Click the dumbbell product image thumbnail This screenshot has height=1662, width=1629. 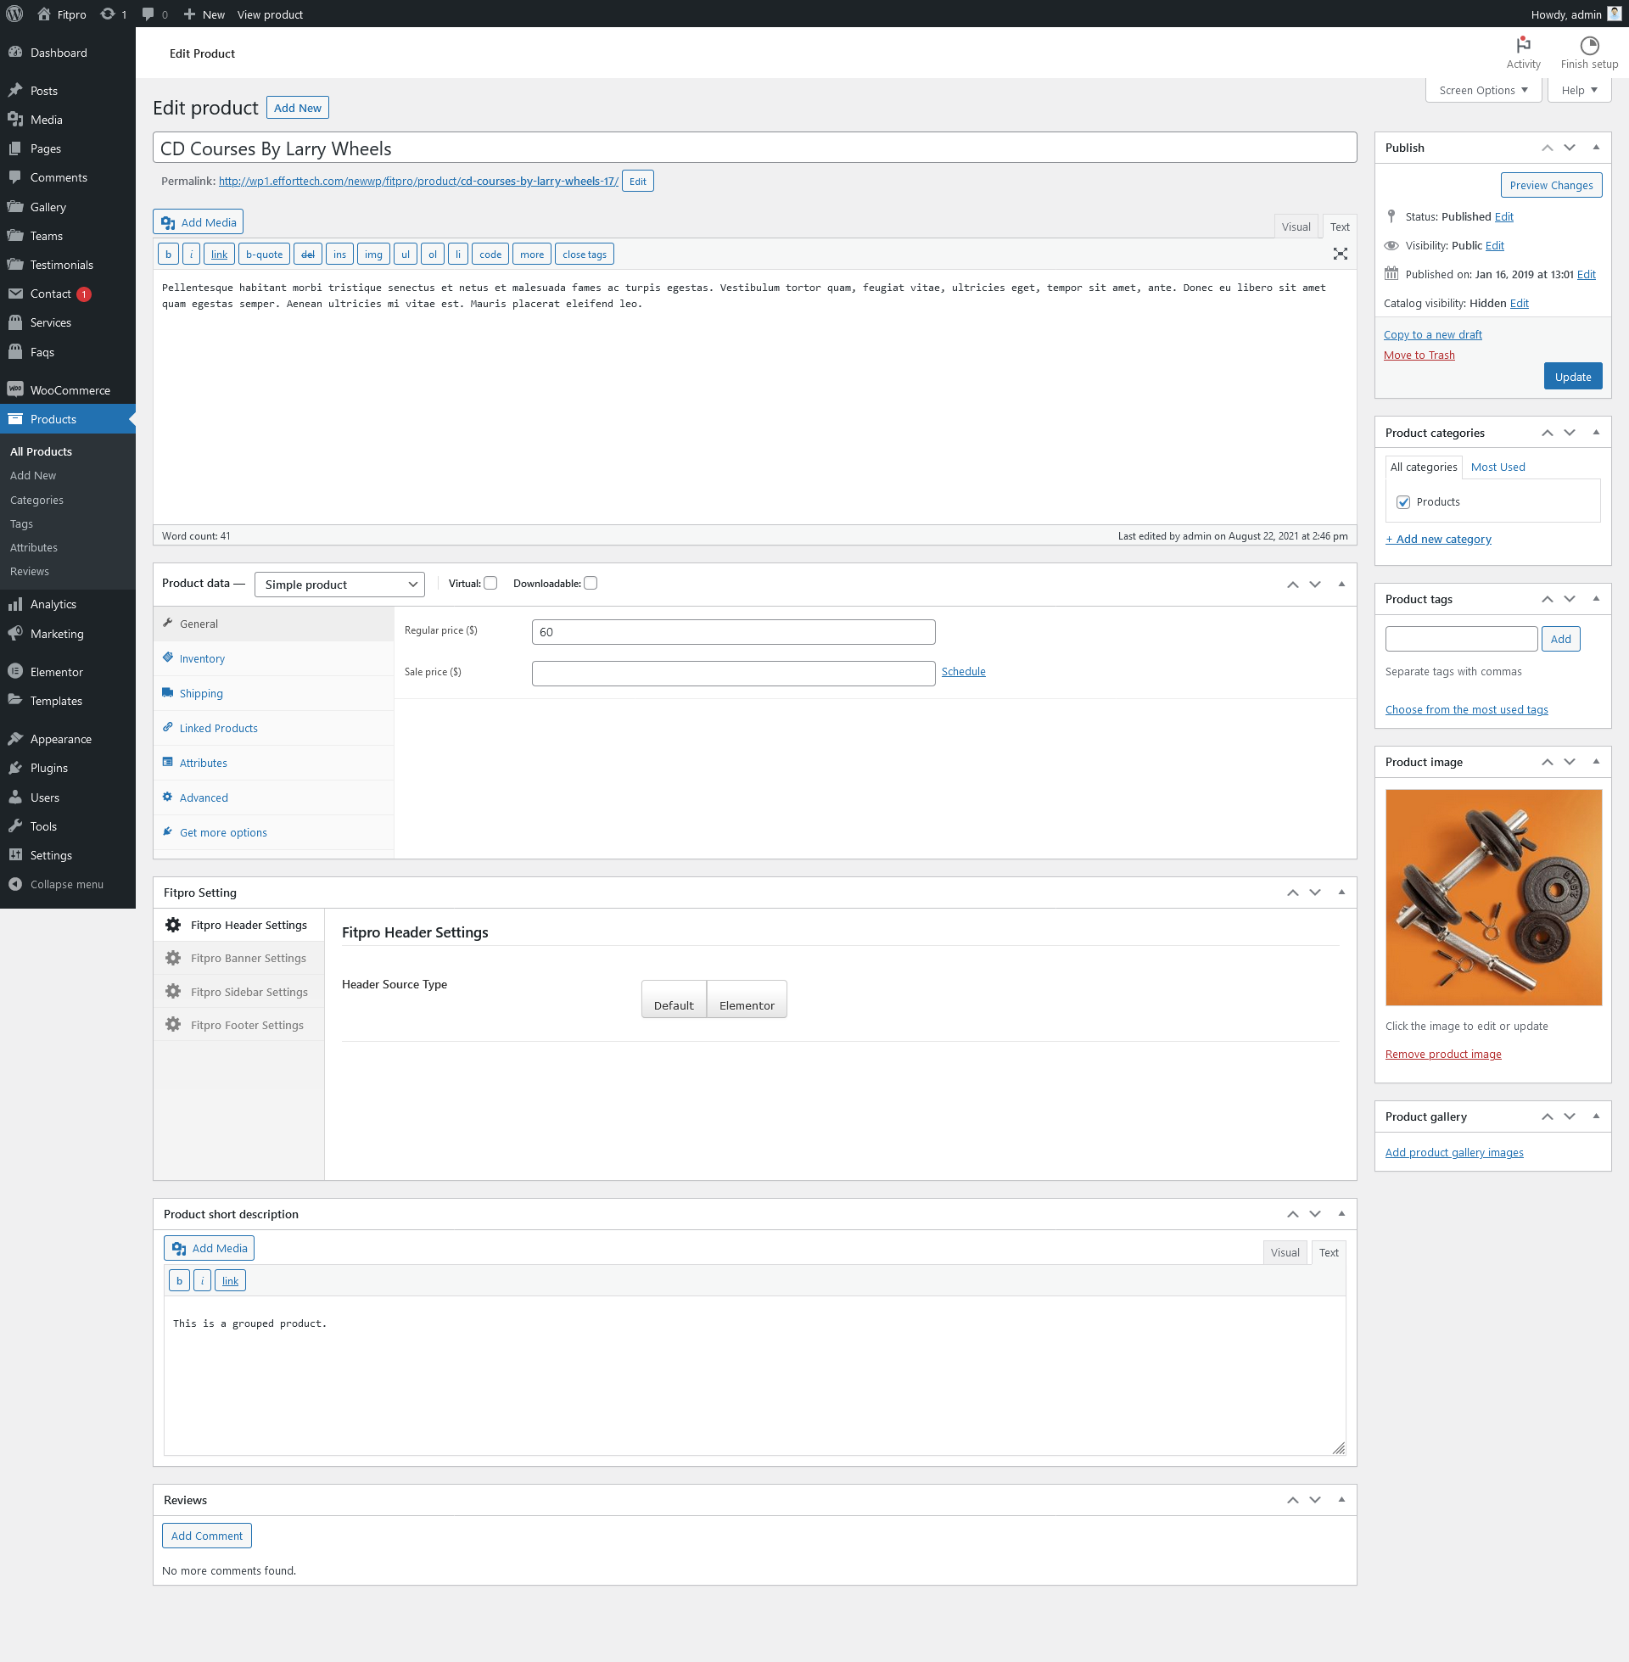pyautogui.click(x=1493, y=897)
